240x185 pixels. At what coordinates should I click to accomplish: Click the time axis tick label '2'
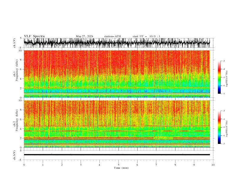pos(62,165)
